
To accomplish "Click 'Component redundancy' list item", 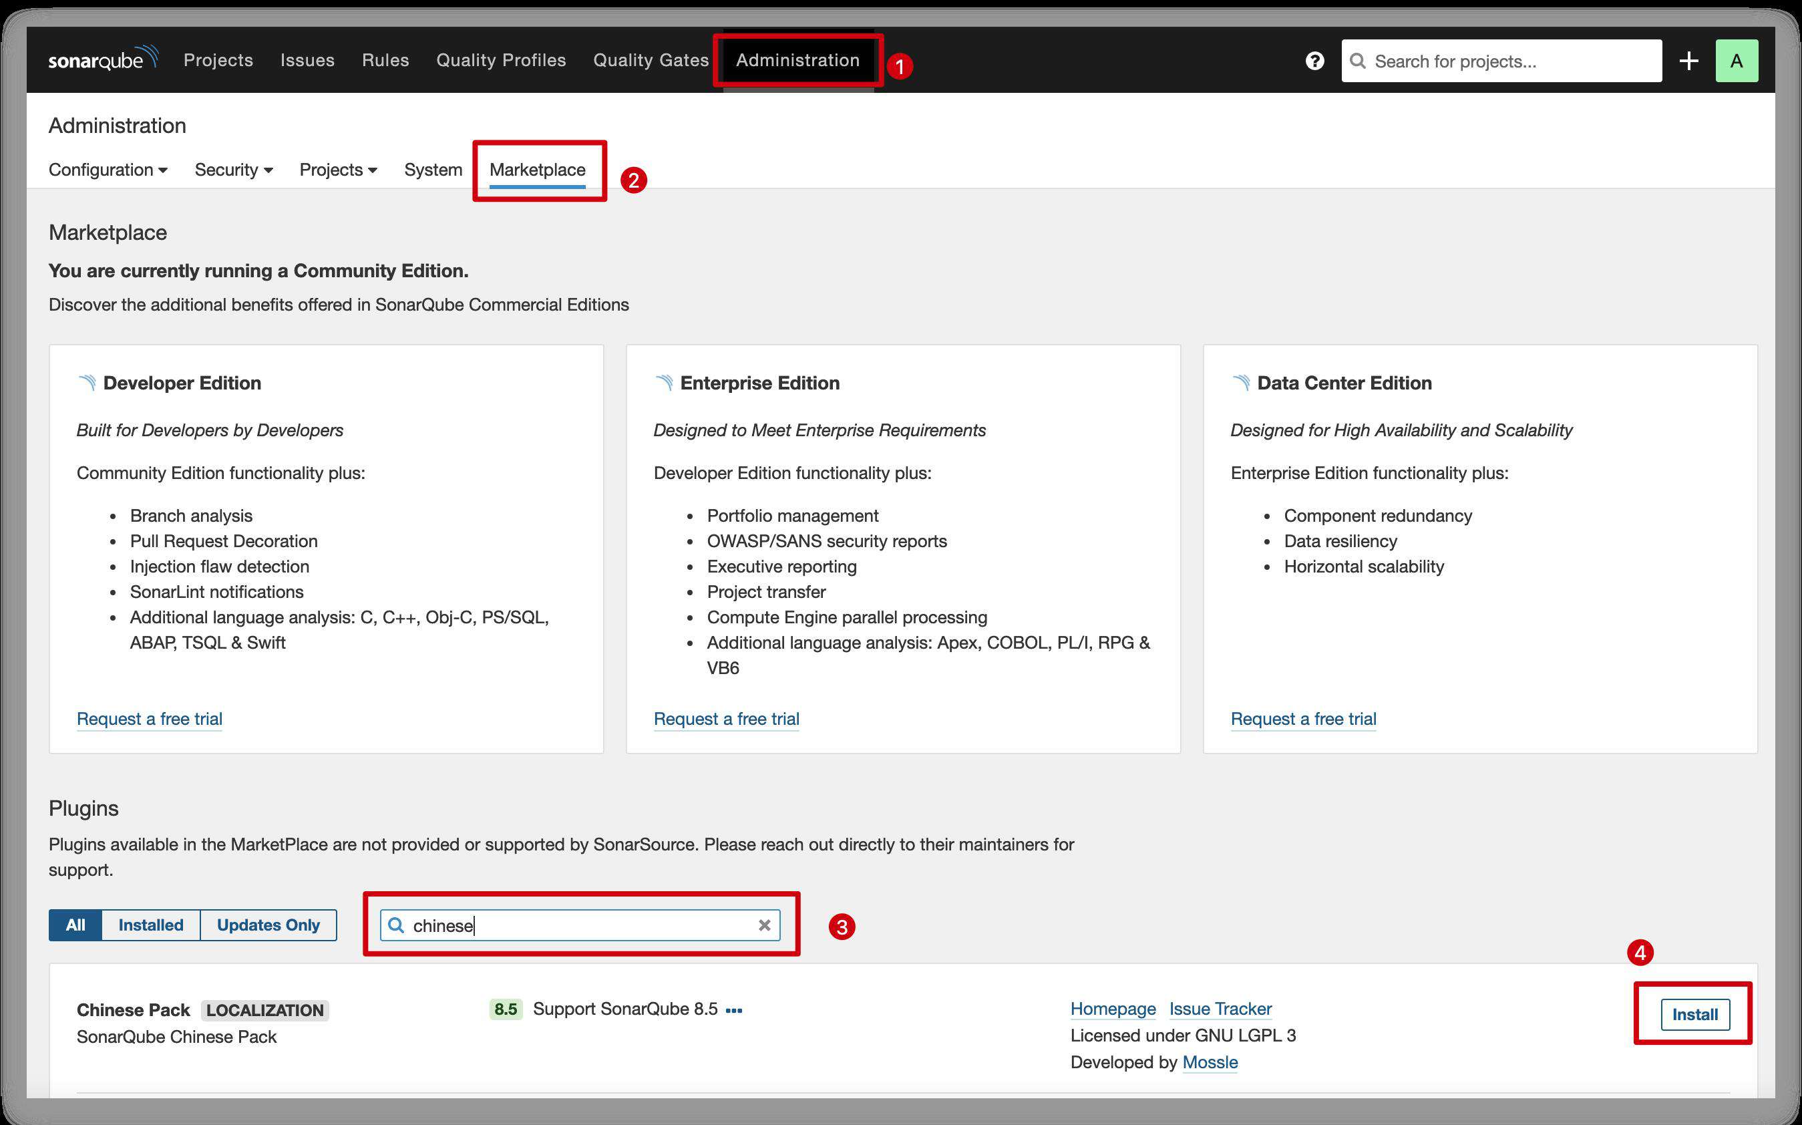I will [1377, 516].
